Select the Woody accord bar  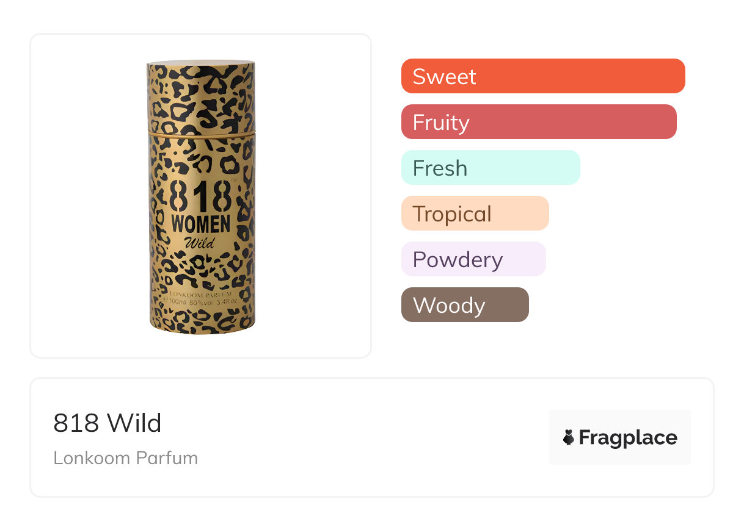[464, 305]
